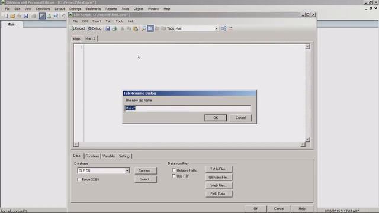
Task: Click the Undo icon in main toolbar
Action: pos(63,16)
